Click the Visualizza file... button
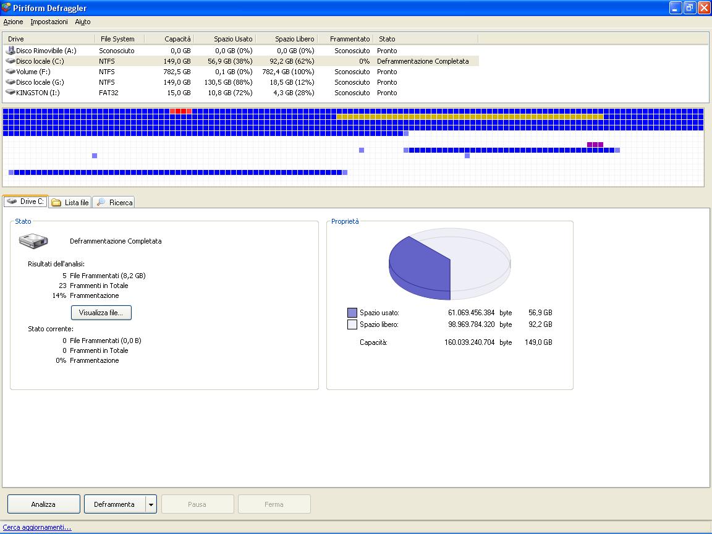 point(101,312)
